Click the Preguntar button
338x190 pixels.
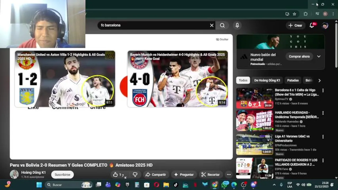pos(184,175)
